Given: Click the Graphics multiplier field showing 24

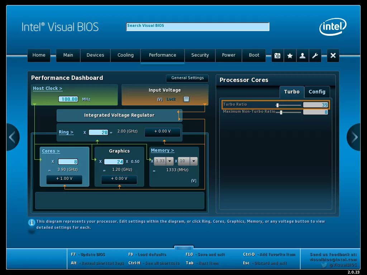Looking at the screenshot, I should 114,161.
